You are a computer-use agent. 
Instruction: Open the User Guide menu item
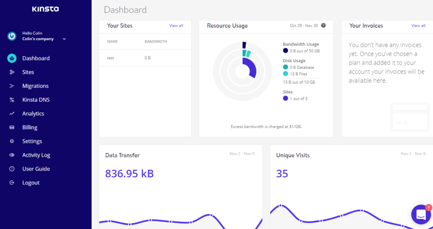click(36, 169)
